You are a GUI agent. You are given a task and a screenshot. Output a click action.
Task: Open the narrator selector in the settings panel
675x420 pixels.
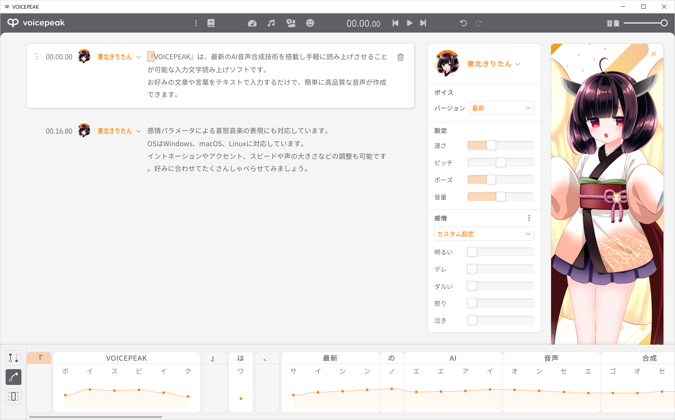pos(494,64)
